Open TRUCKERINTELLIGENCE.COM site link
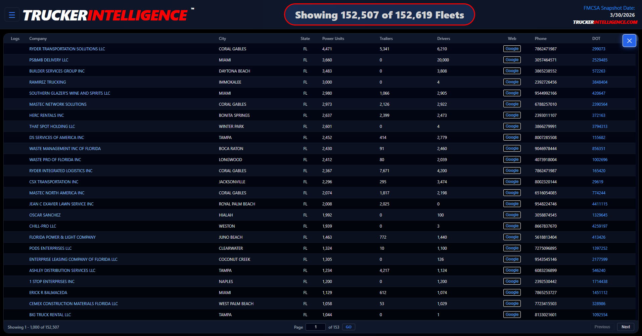 click(x=605, y=22)
